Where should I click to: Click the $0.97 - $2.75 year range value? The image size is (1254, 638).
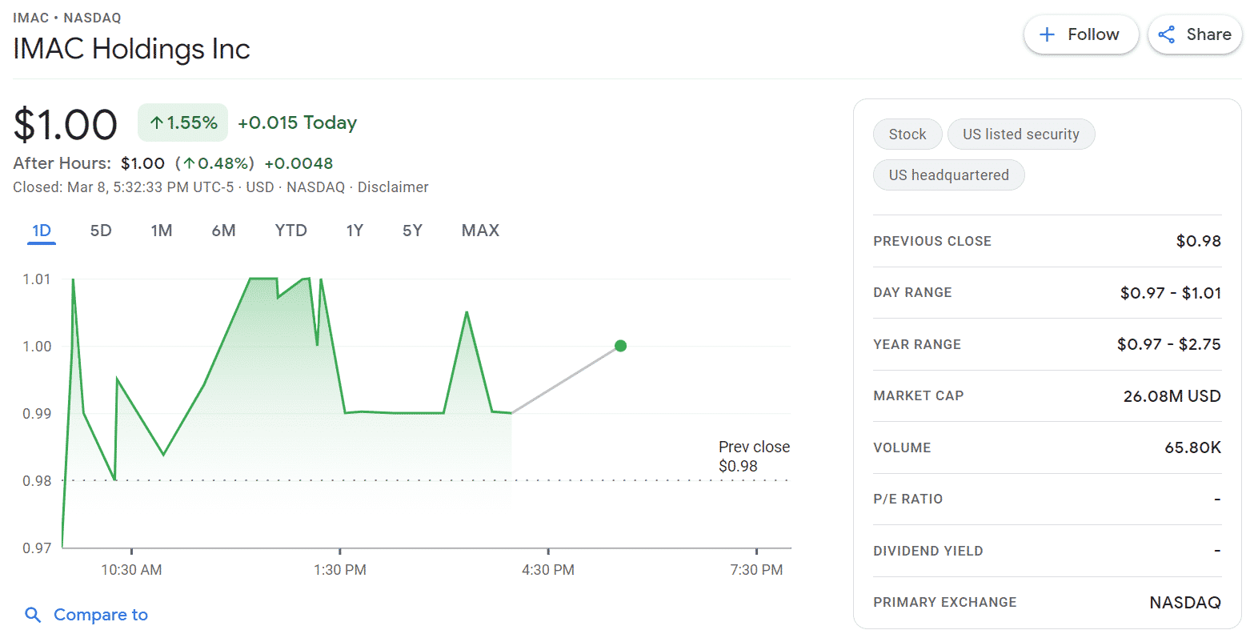point(1169,344)
